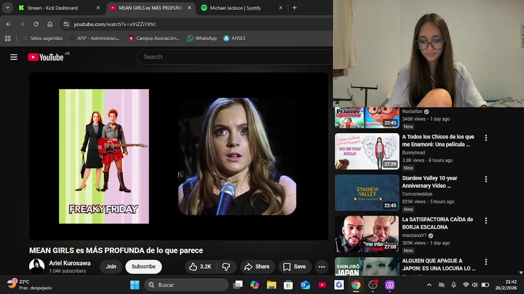Viewport: 524px width, 294px height.
Task: Visit manzanaV1 channel name
Action: [414, 236]
